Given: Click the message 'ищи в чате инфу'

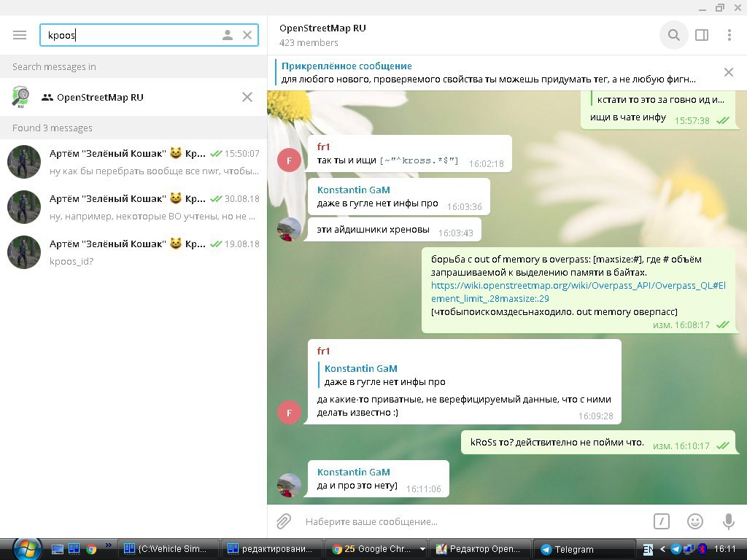Looking at the screenshot, I should [x=628, y=117].
